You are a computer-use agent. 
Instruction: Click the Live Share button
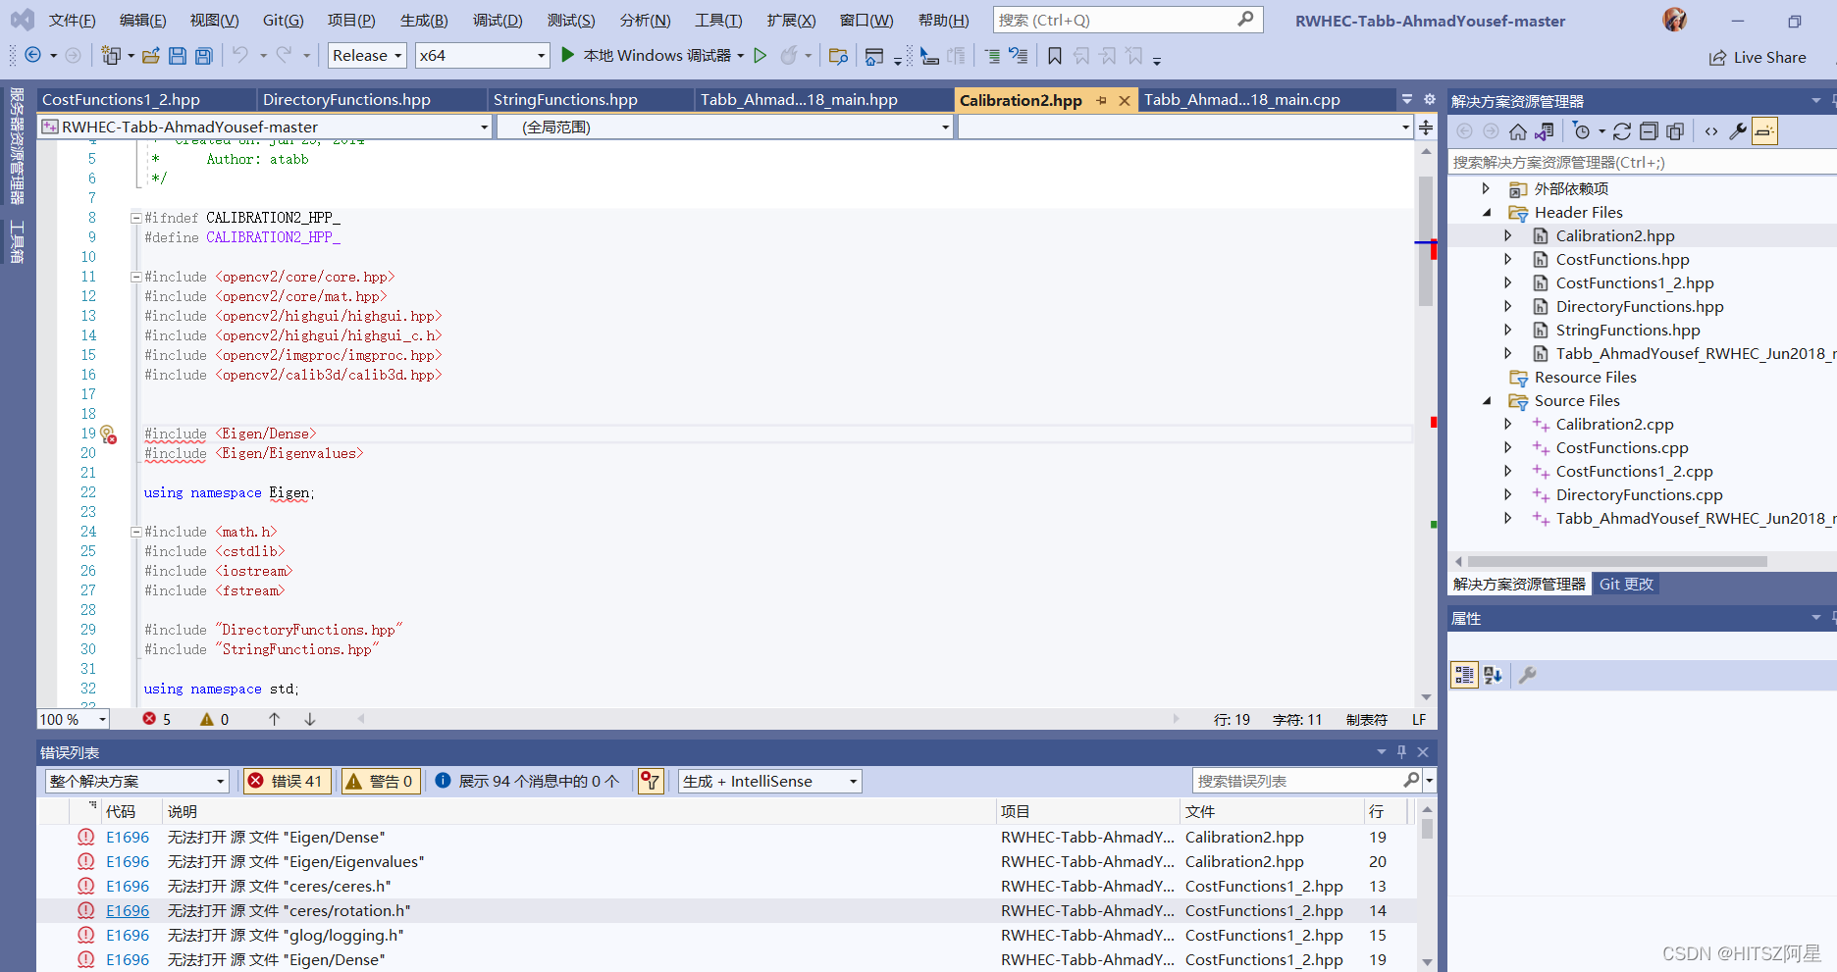(1758, 58)
